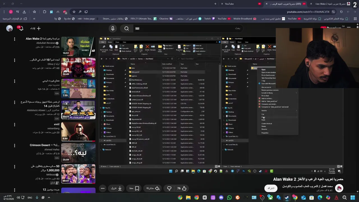This screenshot has height=202, width=359.
Task: Open Chrome media controls icon
Action: pyautogui.click(x=17, y=12)
